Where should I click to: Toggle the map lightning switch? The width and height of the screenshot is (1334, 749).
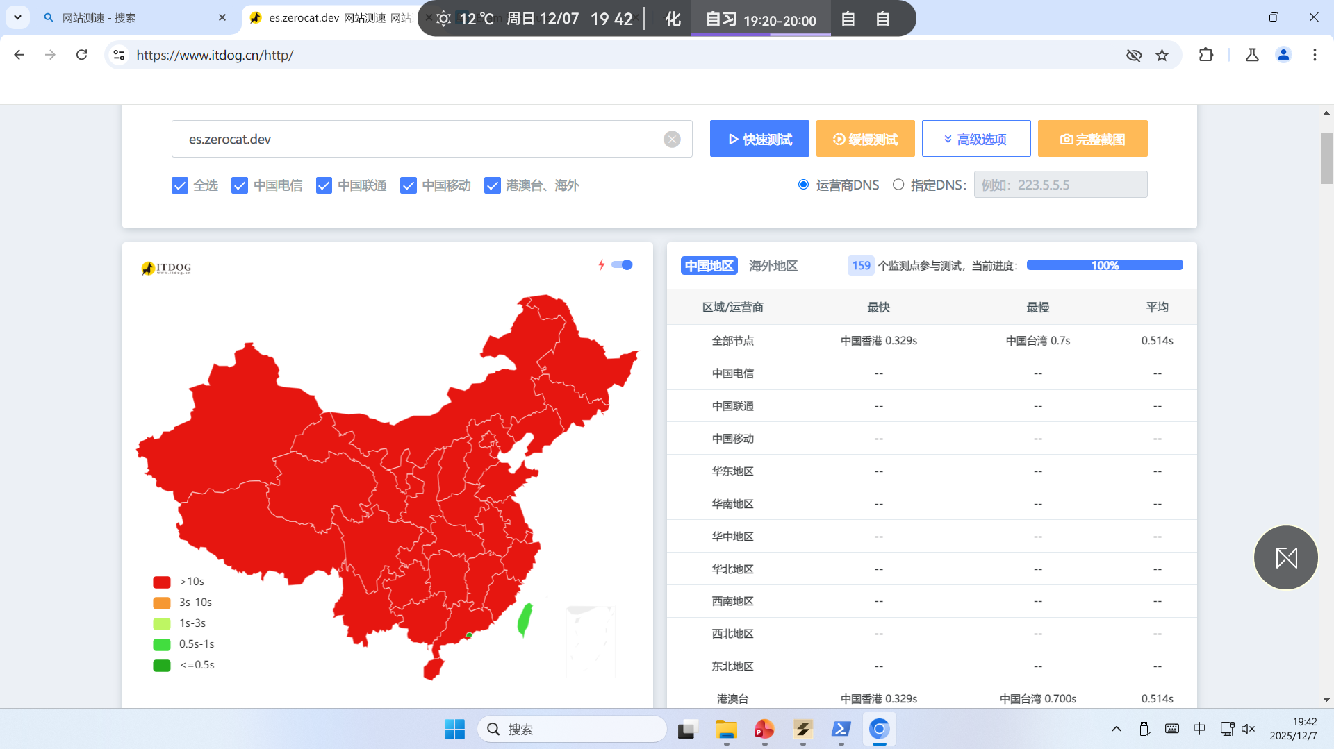(x=622, y=264)
